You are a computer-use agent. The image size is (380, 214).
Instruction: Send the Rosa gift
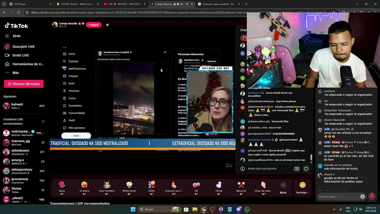pyautogui.click(x=62, y=188)
